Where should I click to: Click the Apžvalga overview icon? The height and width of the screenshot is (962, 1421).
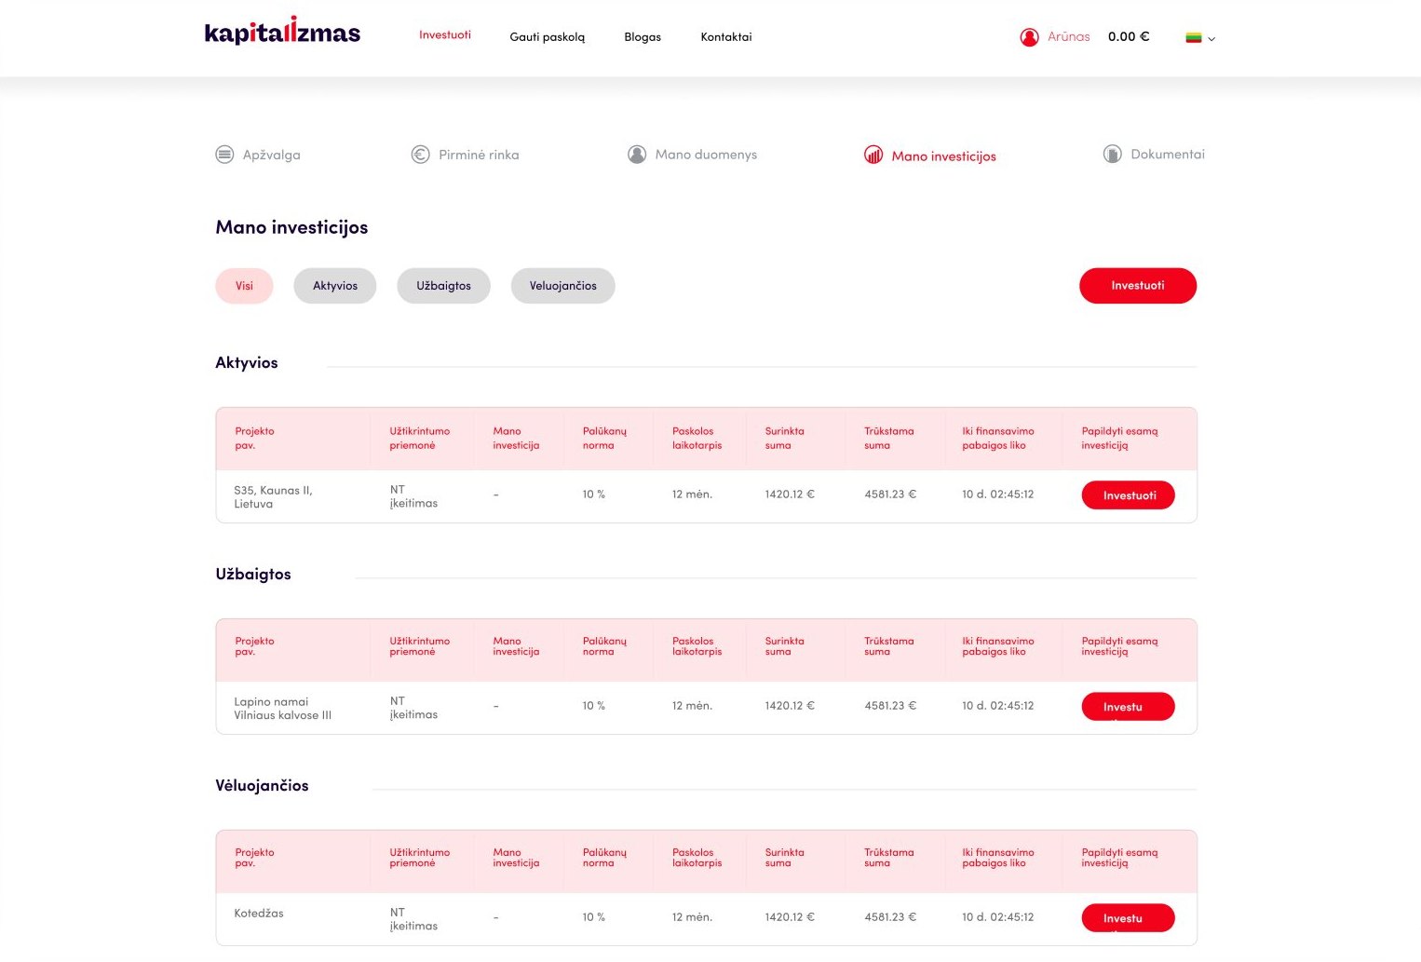[x=224, y=155]
